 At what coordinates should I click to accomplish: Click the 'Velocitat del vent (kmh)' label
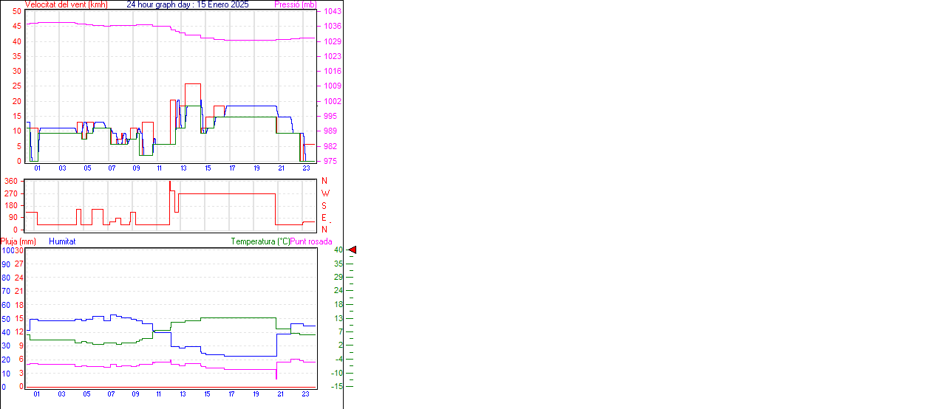coord(67,4)
